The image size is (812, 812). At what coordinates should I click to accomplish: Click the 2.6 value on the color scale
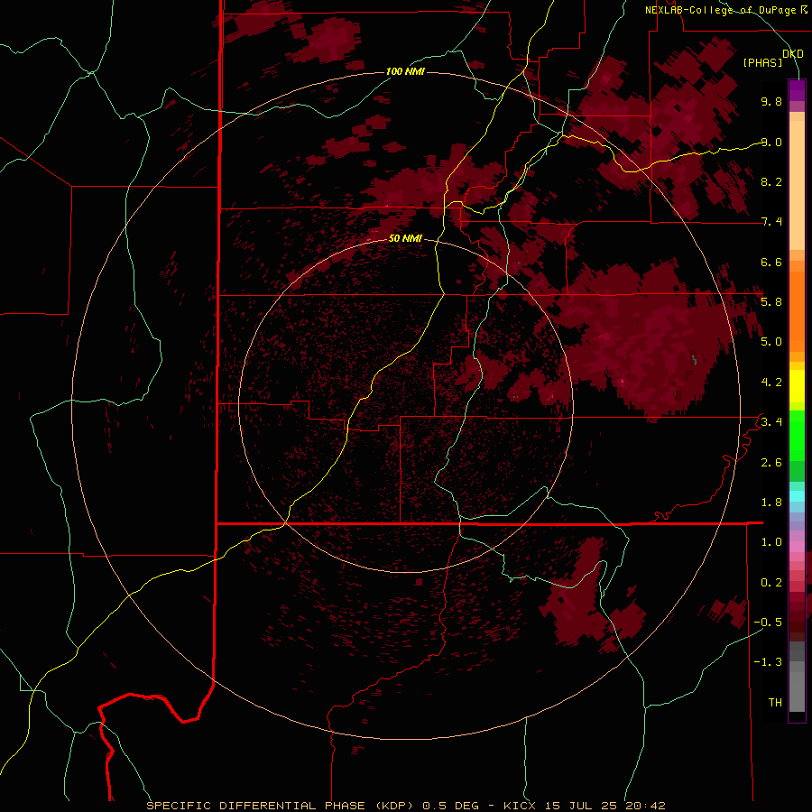771,462
